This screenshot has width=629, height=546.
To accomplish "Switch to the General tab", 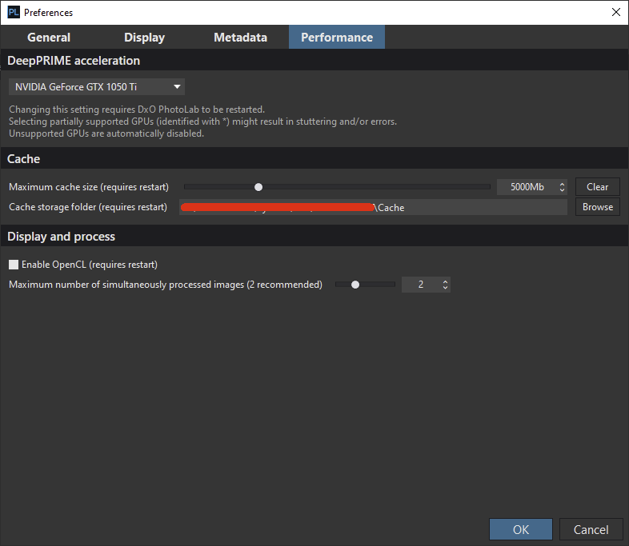I will [49, 38].
